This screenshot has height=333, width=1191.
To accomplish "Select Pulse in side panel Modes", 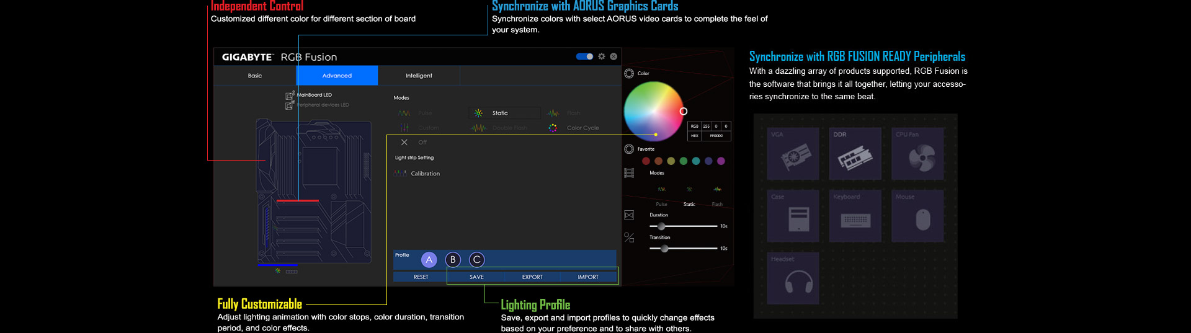I will pyautogui.click(x=662, y=196).
